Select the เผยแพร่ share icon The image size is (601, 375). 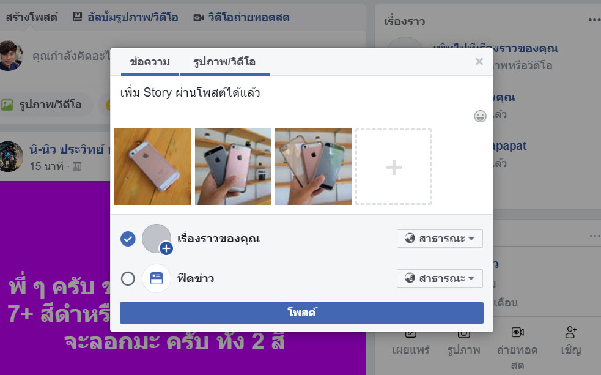point(410,333)
